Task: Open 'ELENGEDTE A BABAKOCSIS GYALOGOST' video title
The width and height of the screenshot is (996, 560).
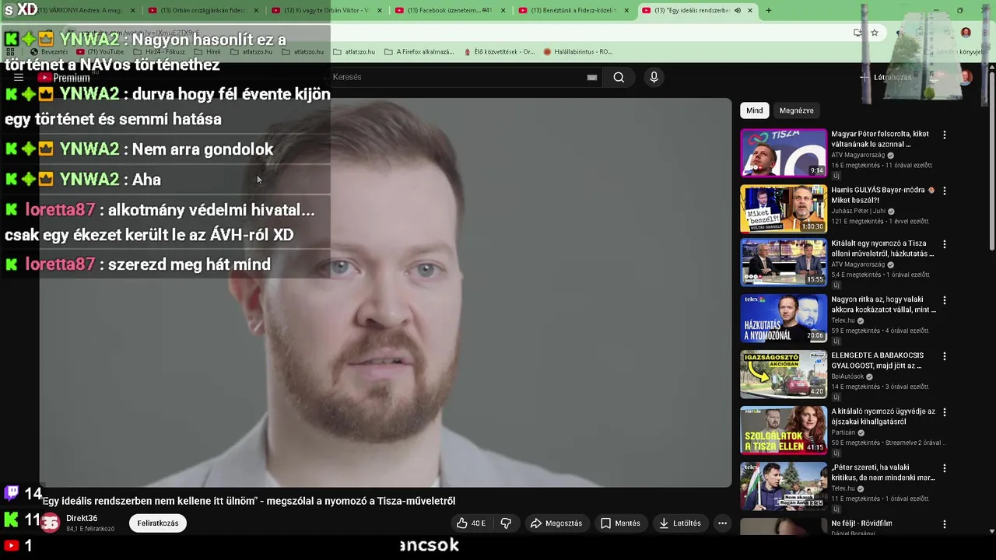Action: (878, 361)
